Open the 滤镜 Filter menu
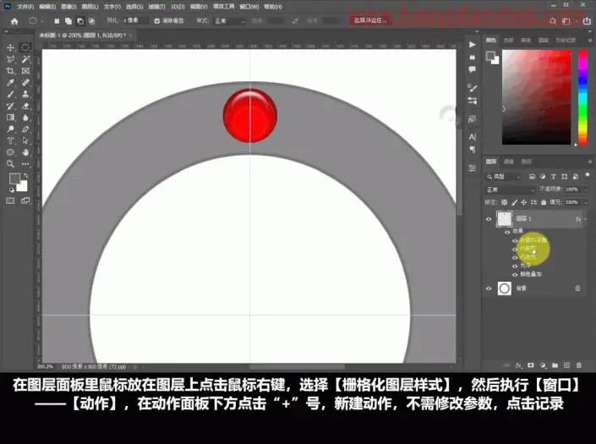Image resolution: width=596 pixels, height=444 pixels. (156, 7)
